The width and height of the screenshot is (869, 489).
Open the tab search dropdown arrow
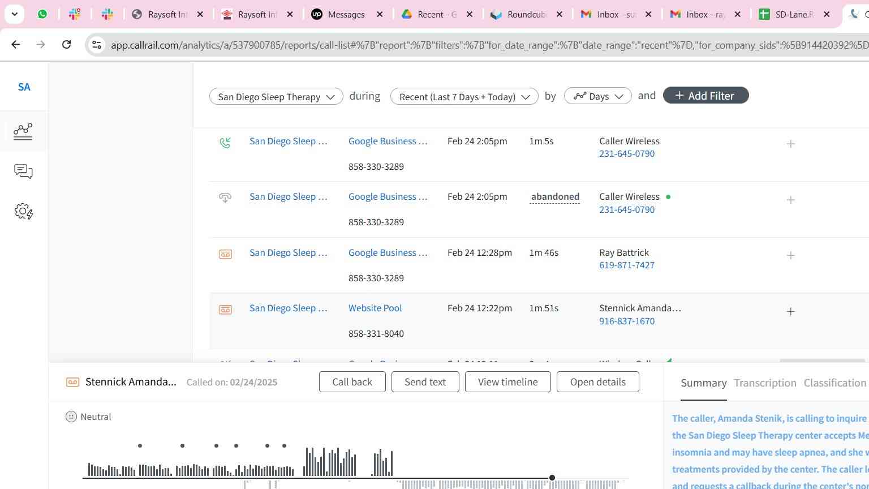[14, 14]
